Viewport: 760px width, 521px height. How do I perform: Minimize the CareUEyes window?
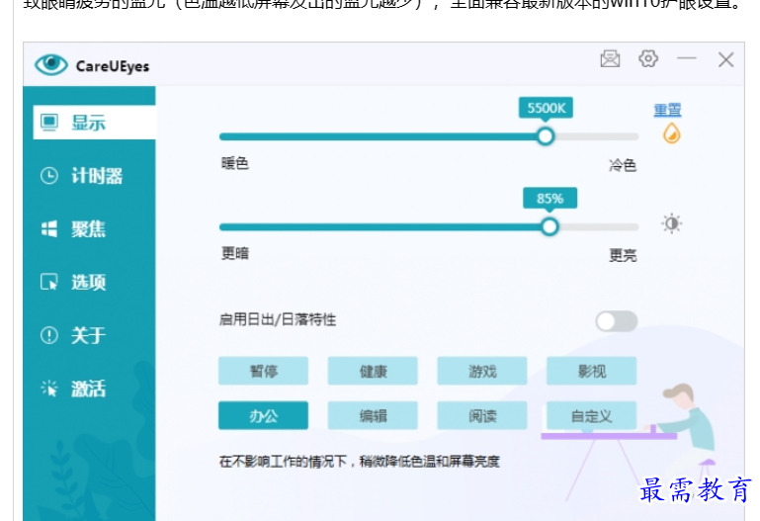(686, 58)
